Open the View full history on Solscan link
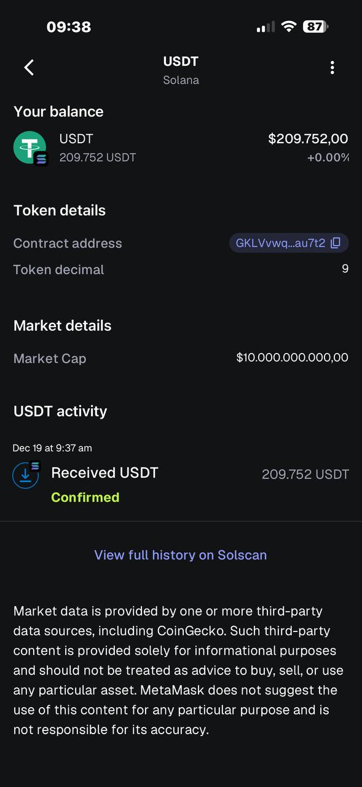The image size is (362, 787). click(x=180, y=555)
